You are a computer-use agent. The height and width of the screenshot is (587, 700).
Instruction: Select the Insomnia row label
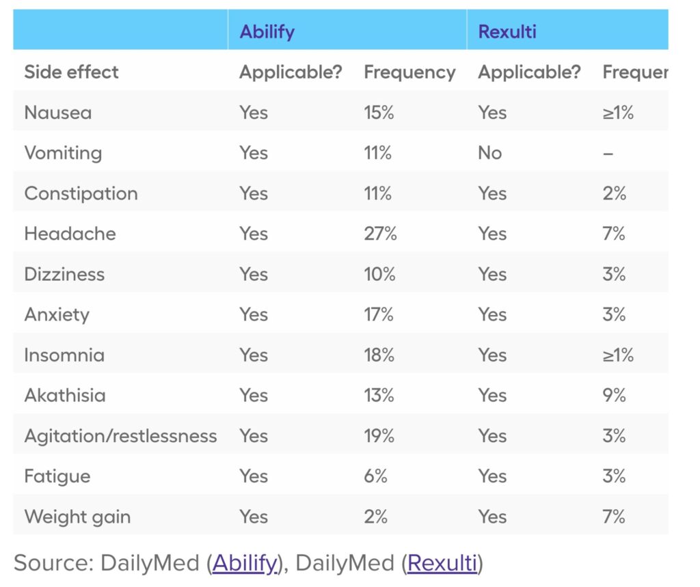(x=64, y=355)
